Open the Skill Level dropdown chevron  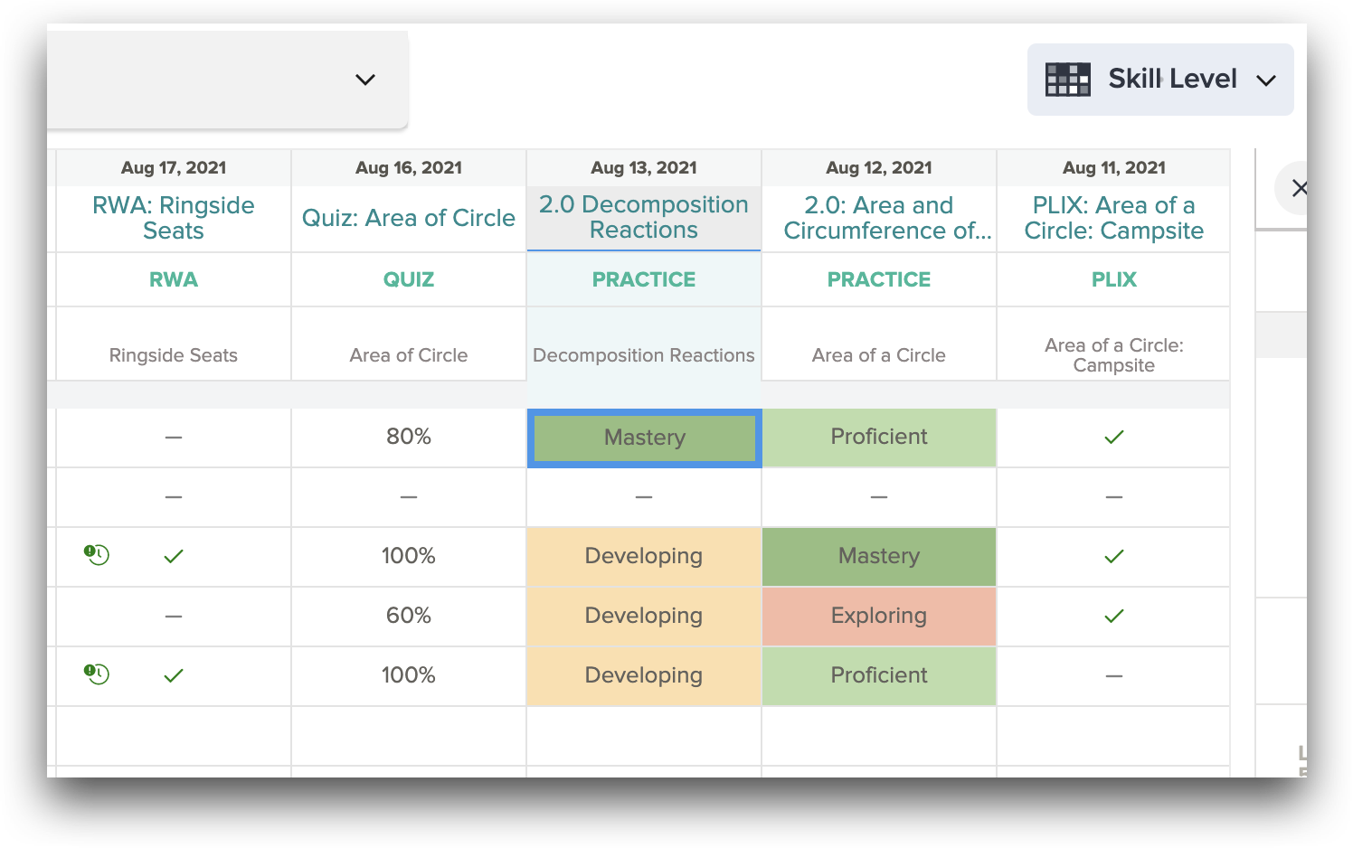click(x=1266, y=80)
